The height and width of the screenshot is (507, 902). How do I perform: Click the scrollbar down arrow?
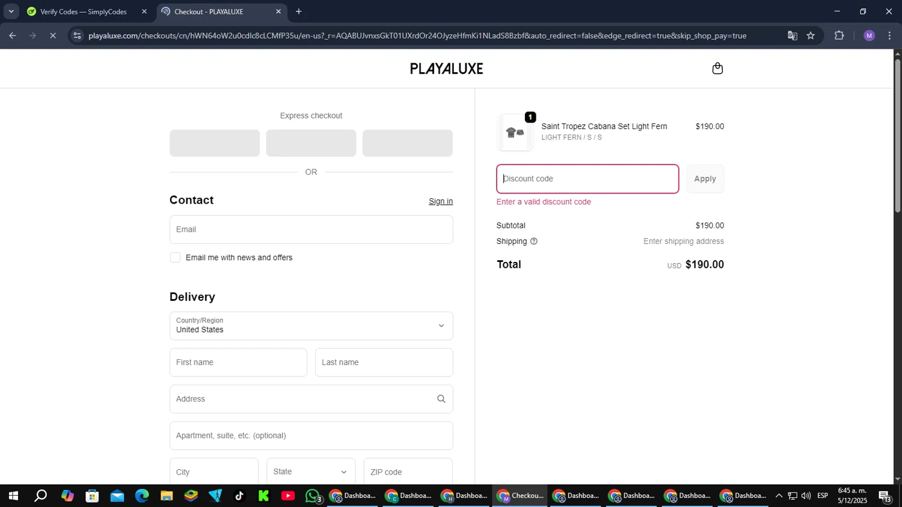tap(897, 479)
